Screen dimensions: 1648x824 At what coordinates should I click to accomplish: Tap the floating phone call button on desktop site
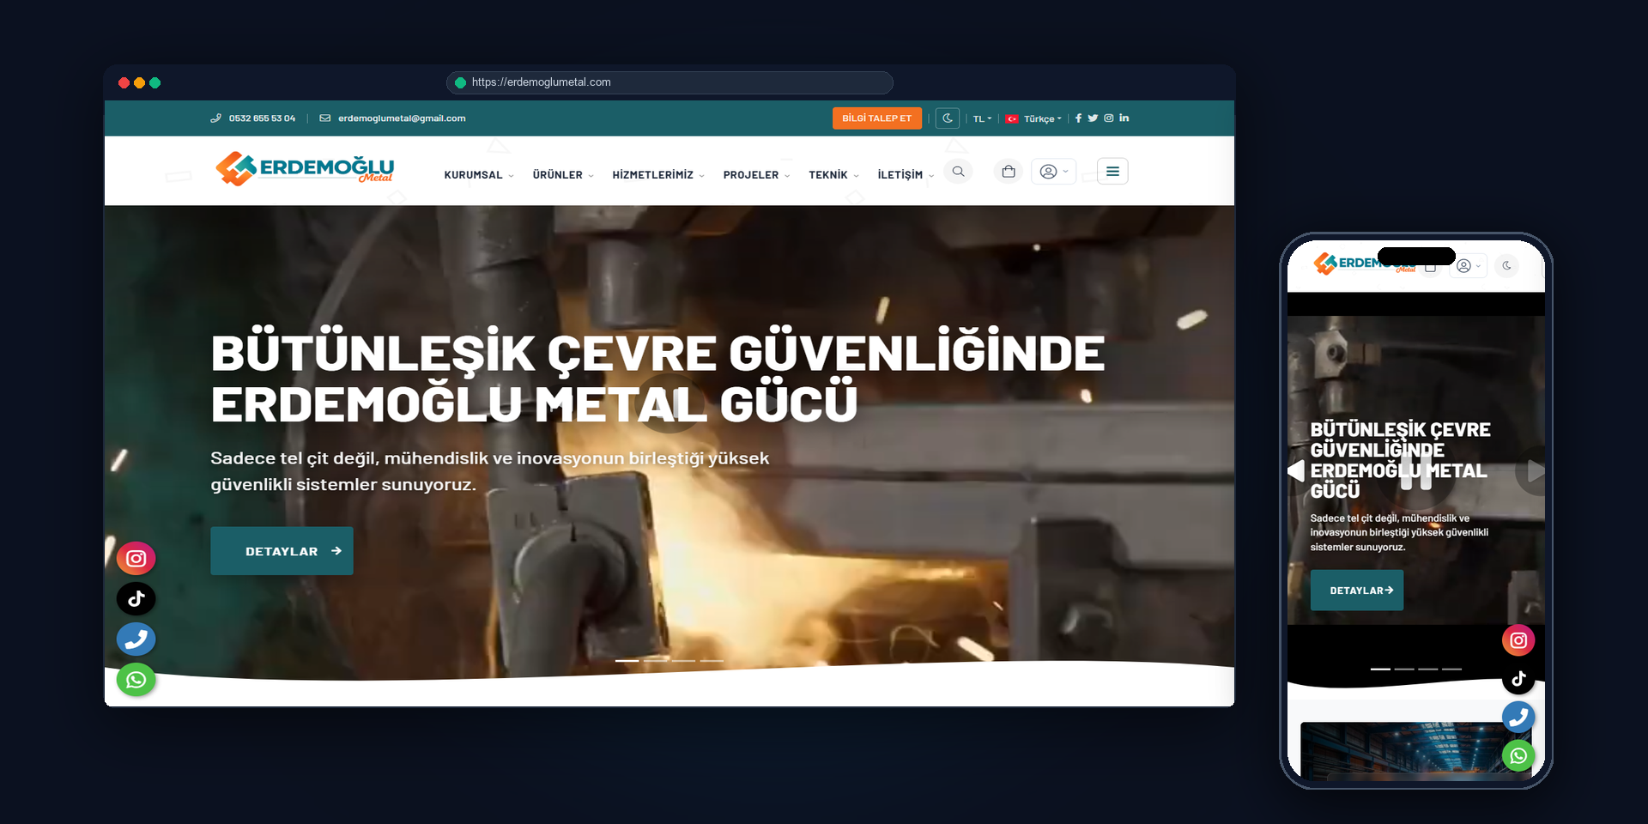tap(136, 639)
